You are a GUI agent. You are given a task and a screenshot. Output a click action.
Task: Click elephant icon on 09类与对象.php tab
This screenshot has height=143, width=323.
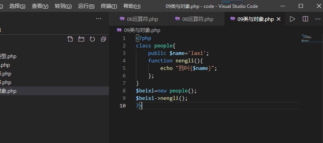click(x=233, y=19)
